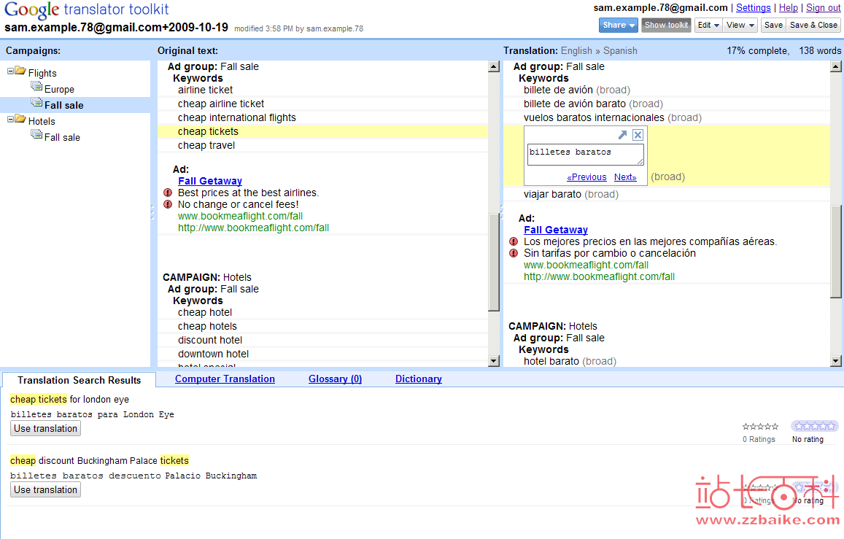Select the Translation Search Results tab
Screen dimensions: 844x539
coord(79,380)
